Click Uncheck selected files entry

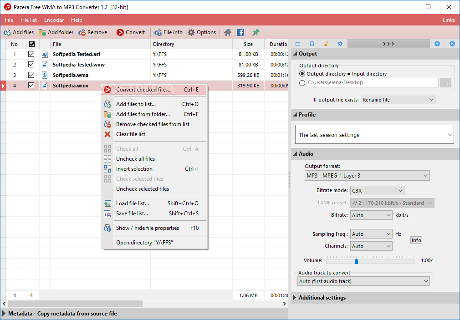tap(154, 189)
